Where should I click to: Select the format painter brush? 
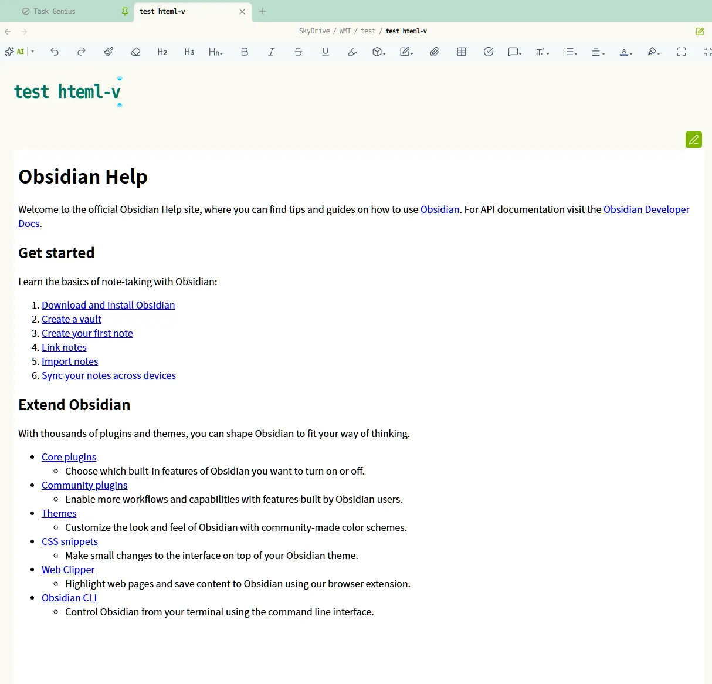tap(109, 52)
